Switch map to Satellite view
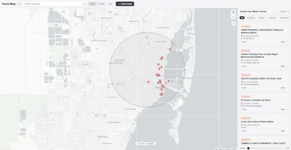The image size is (291, 150). tap(101, 4)
